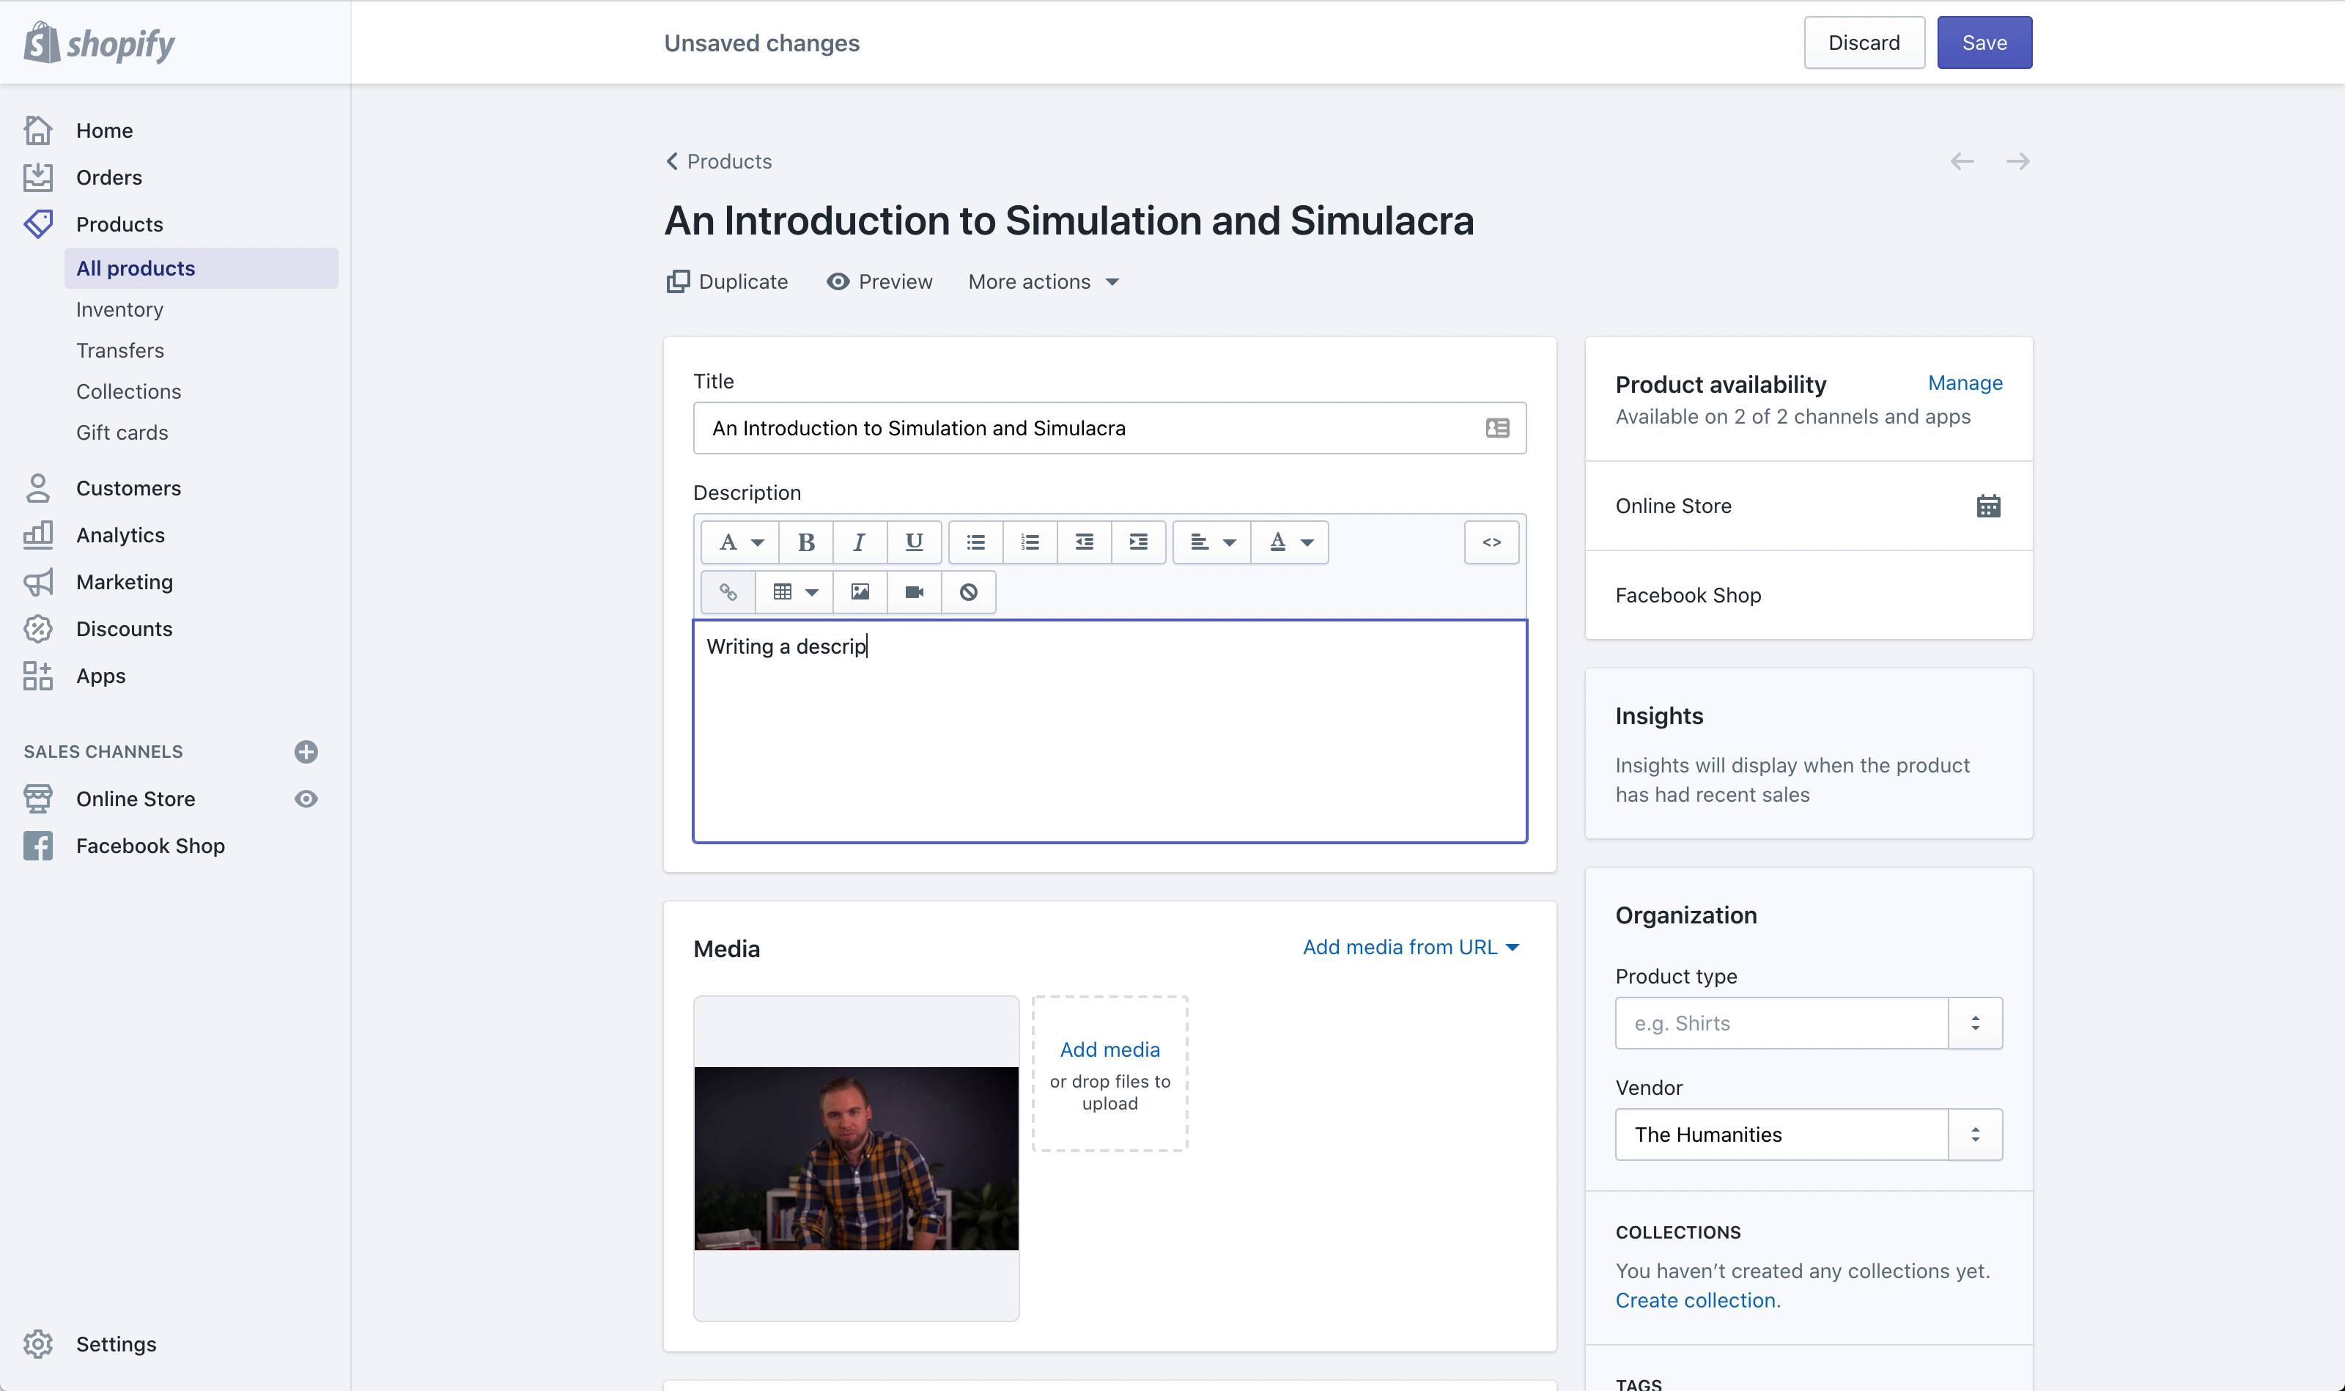Click the Bold formatting icon
Screen dimensions: 2345x1391
tap(805, 542)
